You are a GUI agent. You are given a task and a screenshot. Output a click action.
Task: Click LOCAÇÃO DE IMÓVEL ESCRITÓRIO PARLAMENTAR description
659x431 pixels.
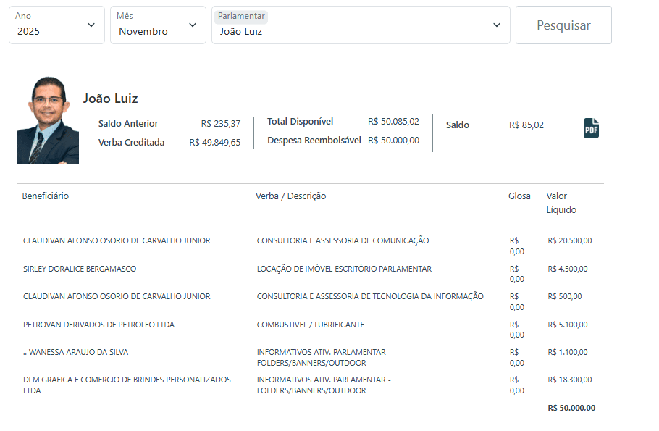344,269
